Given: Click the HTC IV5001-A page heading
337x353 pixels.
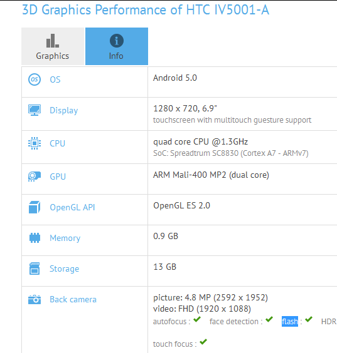Looking at the screenshot, I should (146, 10).
